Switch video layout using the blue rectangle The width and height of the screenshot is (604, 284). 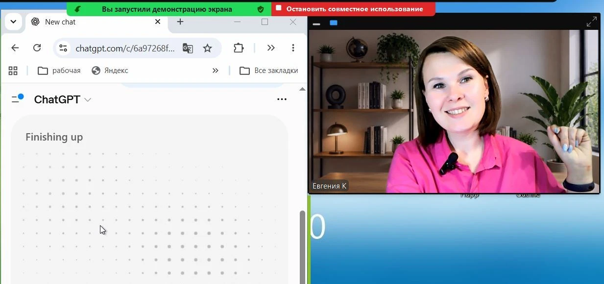tap(334, 23)
